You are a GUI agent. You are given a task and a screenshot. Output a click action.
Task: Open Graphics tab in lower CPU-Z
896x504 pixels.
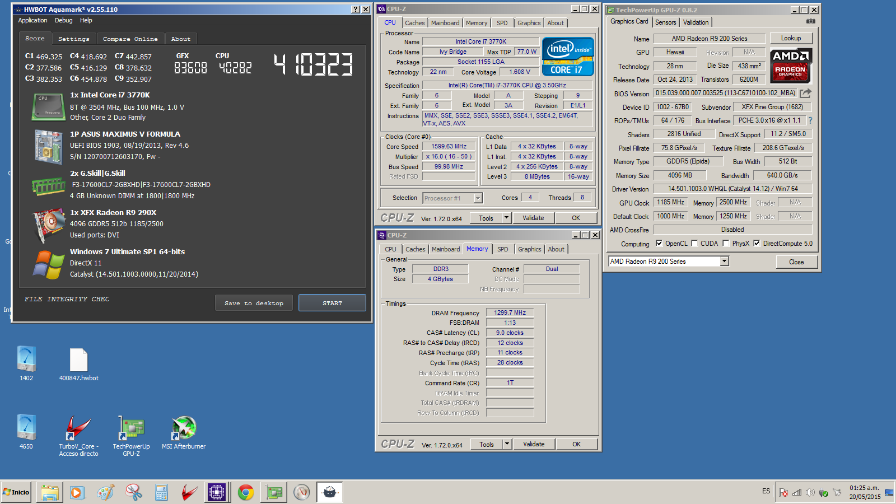(530, 249)
